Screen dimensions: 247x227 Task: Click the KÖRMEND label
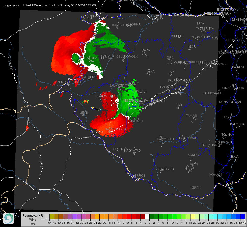click(x=89, y=77)
